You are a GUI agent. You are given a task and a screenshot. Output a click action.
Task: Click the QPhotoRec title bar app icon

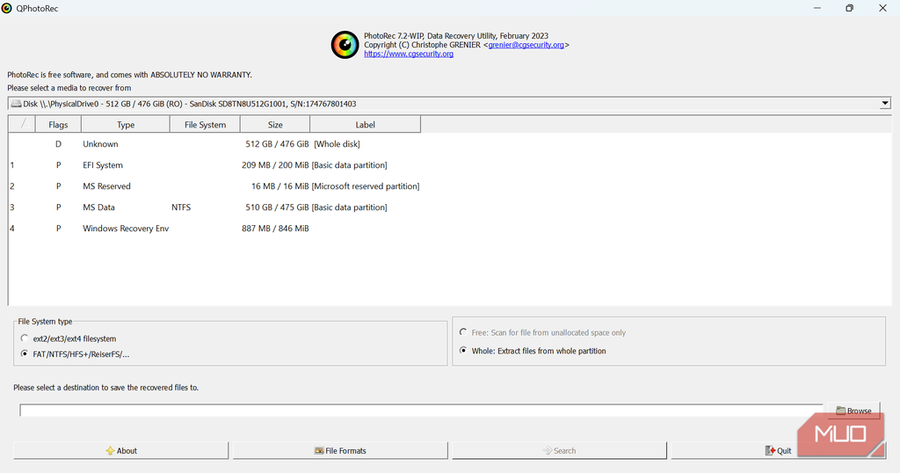pyautogui.click(x=6, y=8)
